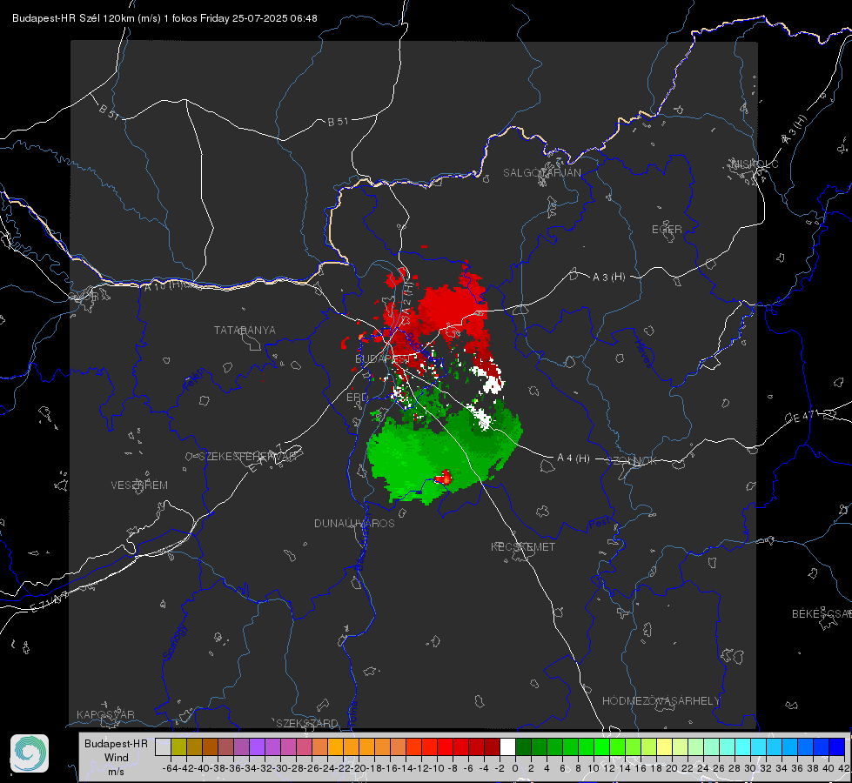Click the SZÉKESFEHÉRVÁR city label
This screenshot has width=852, height=783.
point(247,457)
